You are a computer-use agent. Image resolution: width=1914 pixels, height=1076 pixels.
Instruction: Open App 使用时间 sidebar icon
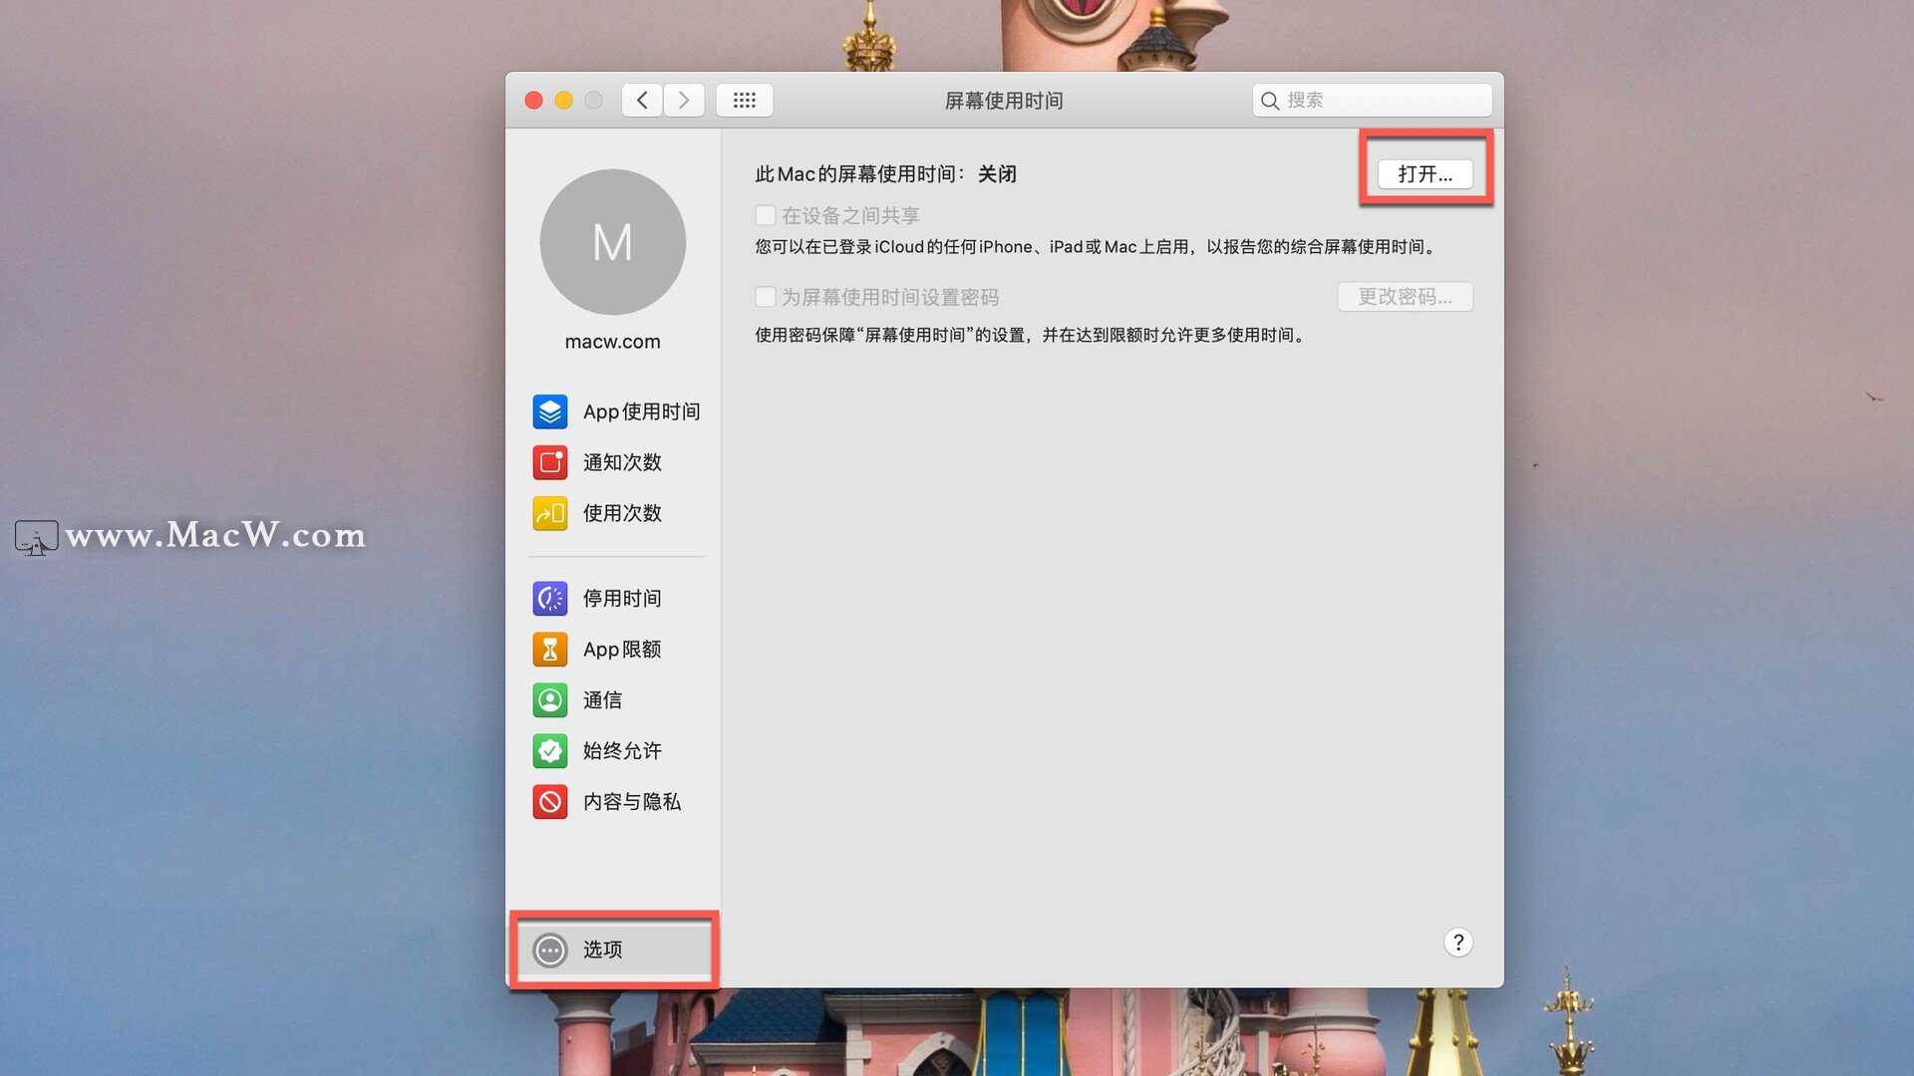click(549, 411)
